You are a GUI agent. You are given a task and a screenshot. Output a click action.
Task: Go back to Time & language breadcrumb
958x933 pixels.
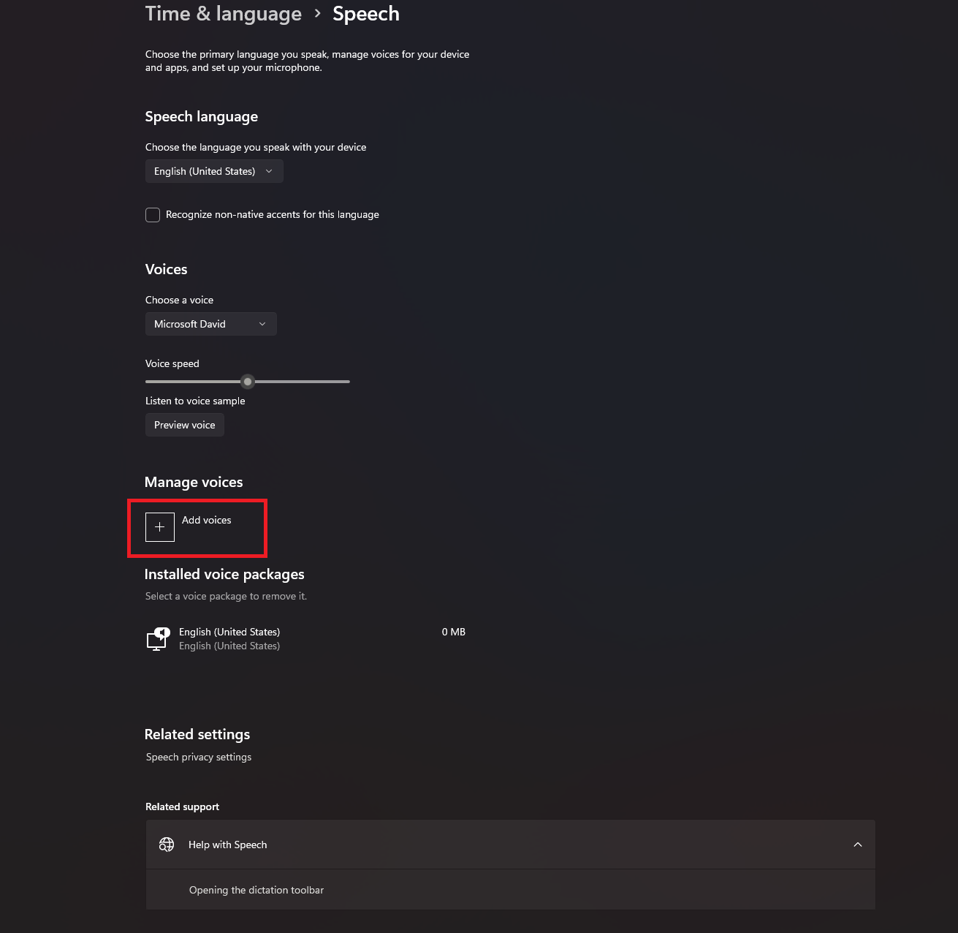pyautogui.click(x=223, y=14)
